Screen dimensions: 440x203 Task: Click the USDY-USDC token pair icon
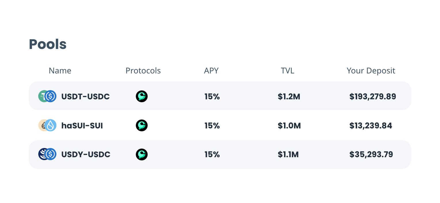[47, 154]
